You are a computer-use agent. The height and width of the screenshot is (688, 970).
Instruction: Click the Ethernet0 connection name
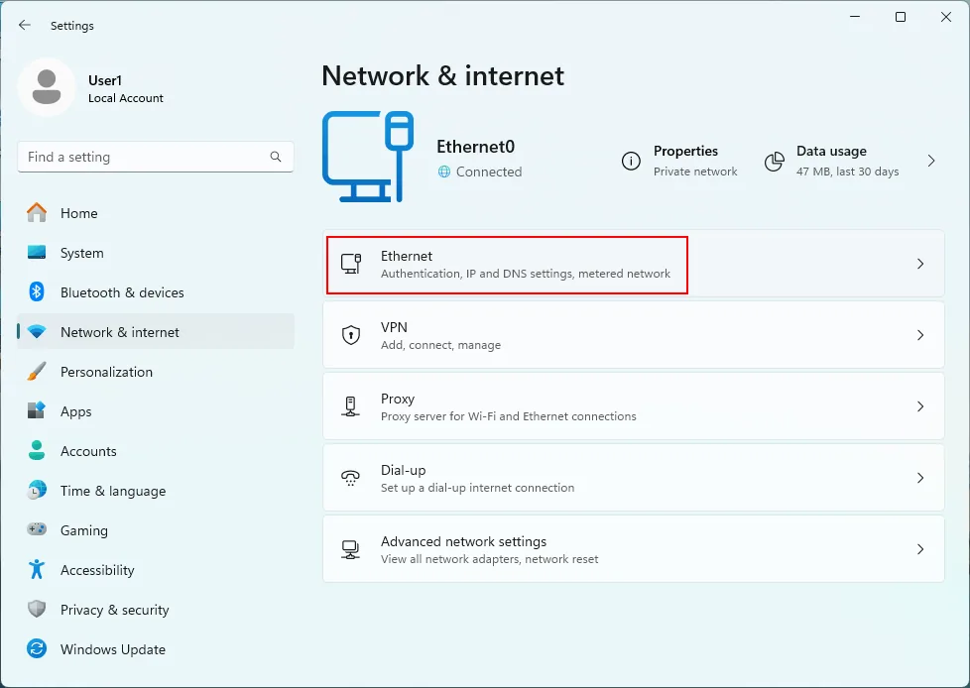476,147
